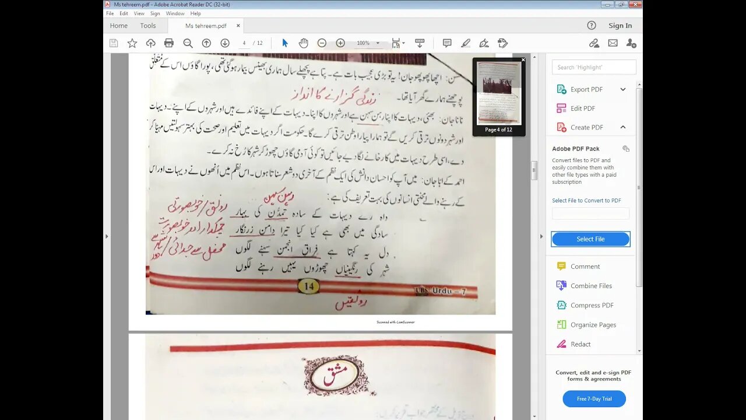
Task: Collapse the Create PDF chevron
Action: (623, 127)
